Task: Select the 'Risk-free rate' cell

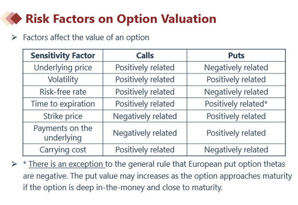Action: tap(63, 92)
